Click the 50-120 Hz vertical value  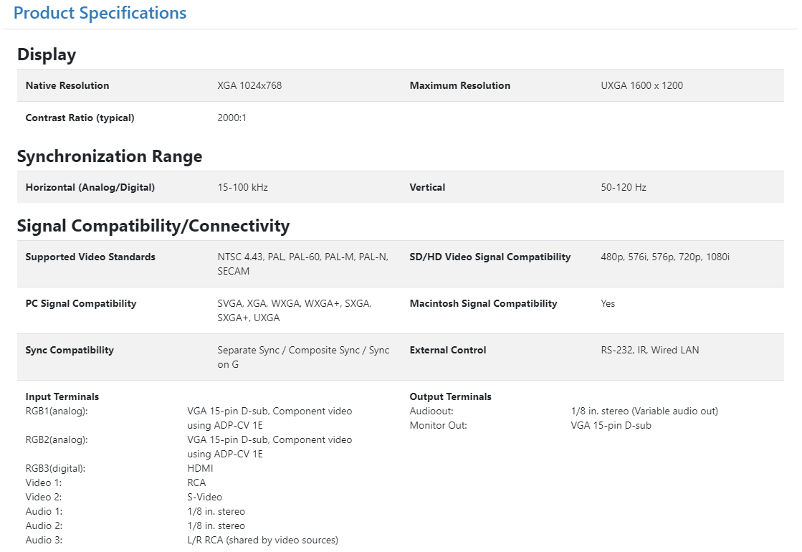(x=623, y=187)
